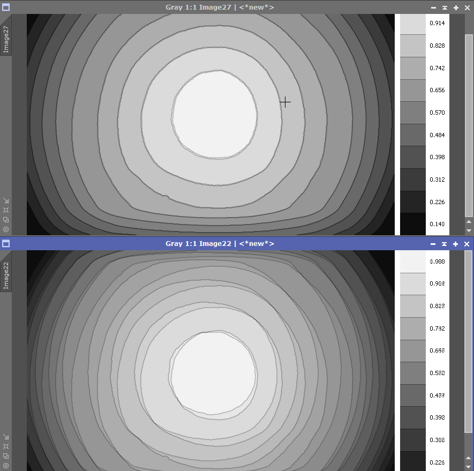Click the concentric-circle icon in Image27 window
Screen dimensions: 474x471
pos(6,229)
